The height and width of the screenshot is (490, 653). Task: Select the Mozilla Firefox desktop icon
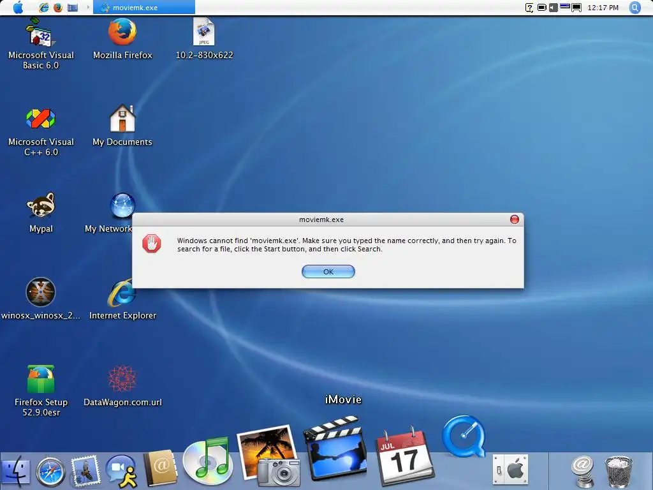point(122,39)
